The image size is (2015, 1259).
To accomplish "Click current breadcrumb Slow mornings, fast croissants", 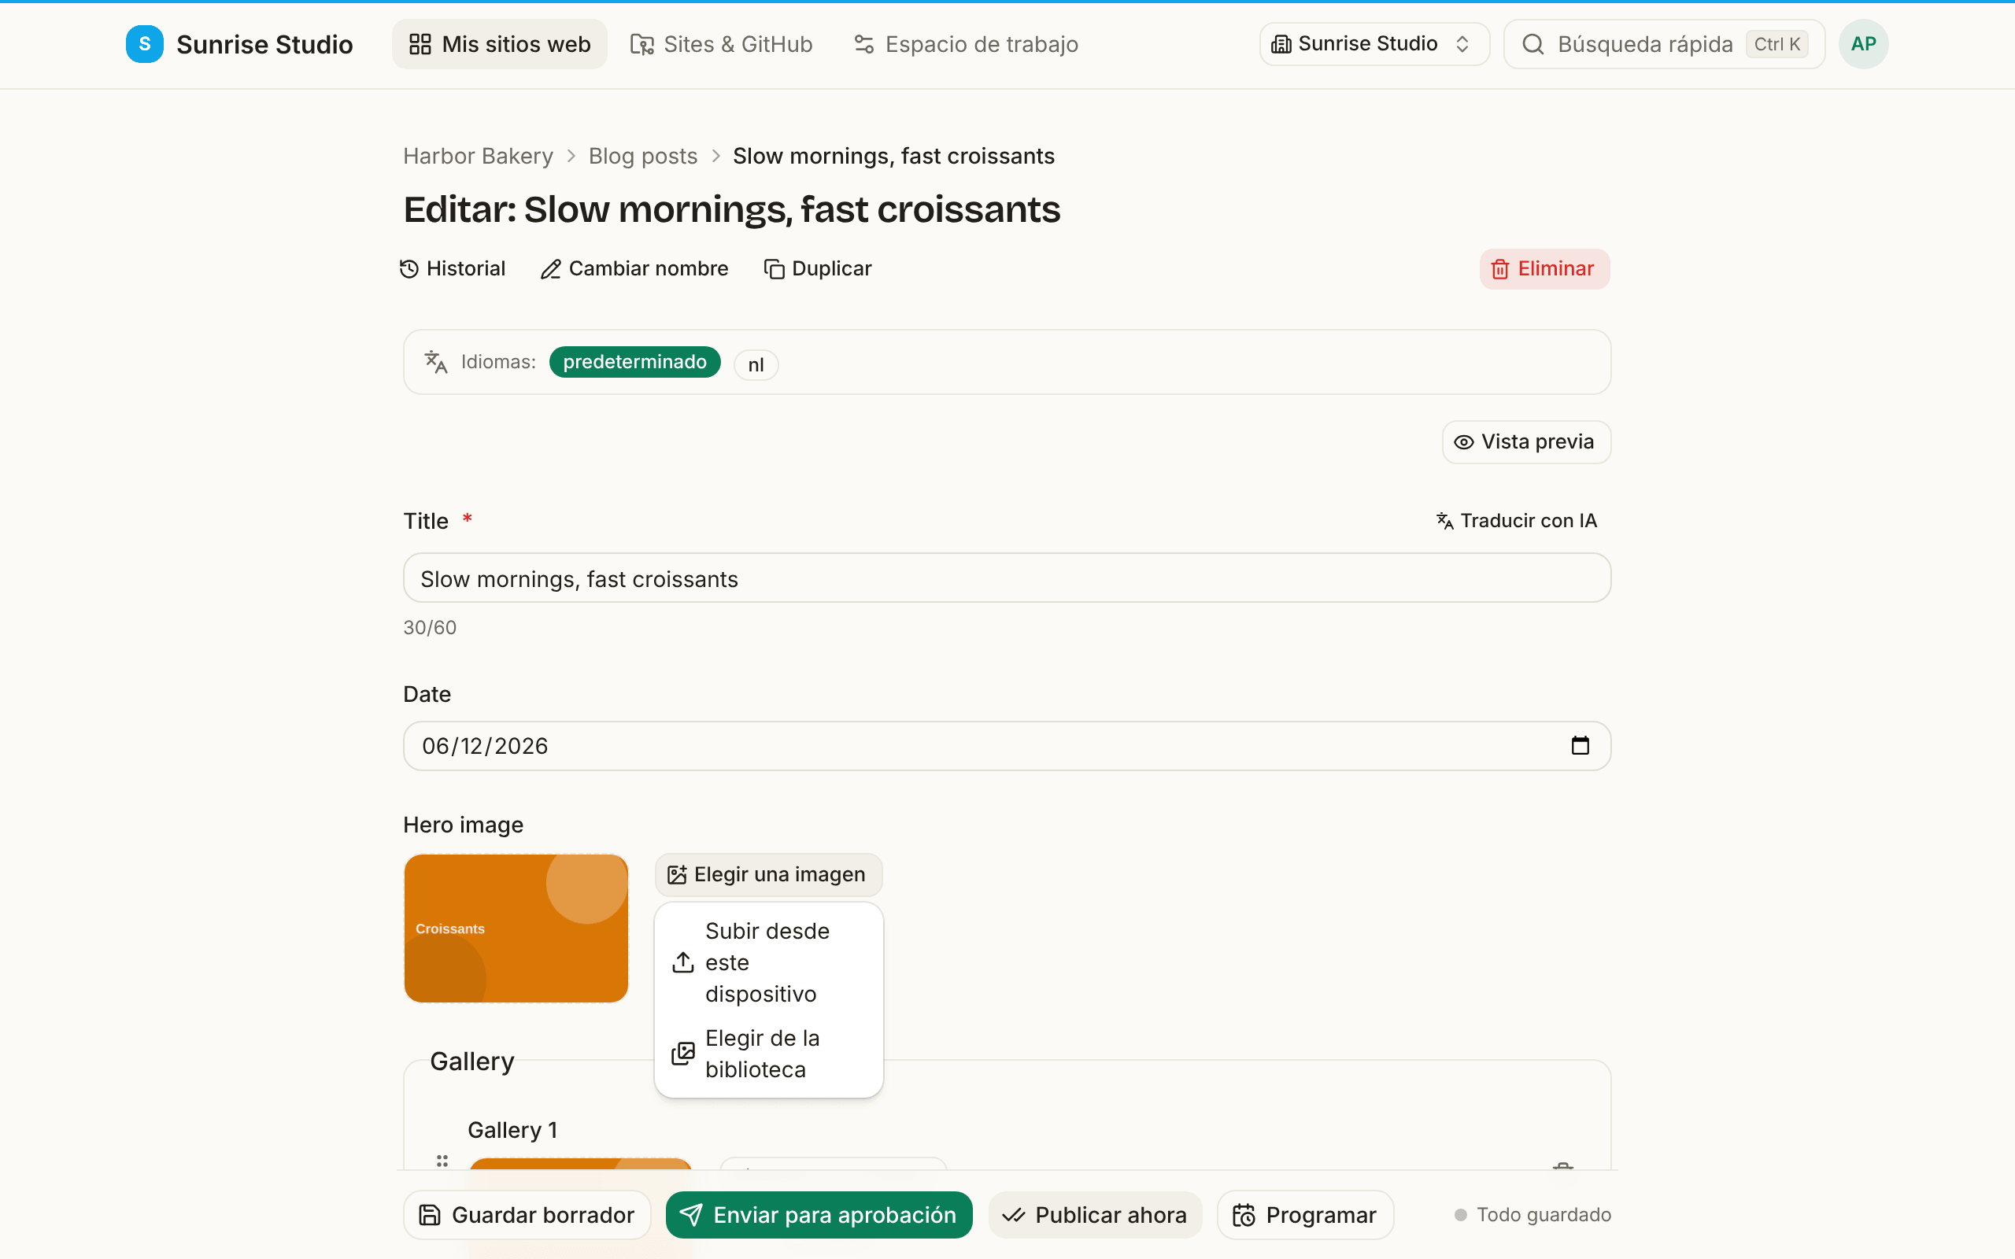I will point(893,156).
